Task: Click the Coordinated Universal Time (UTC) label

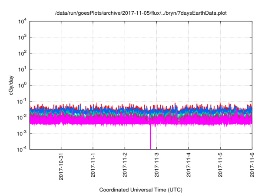Action: (x=141, y=190)
